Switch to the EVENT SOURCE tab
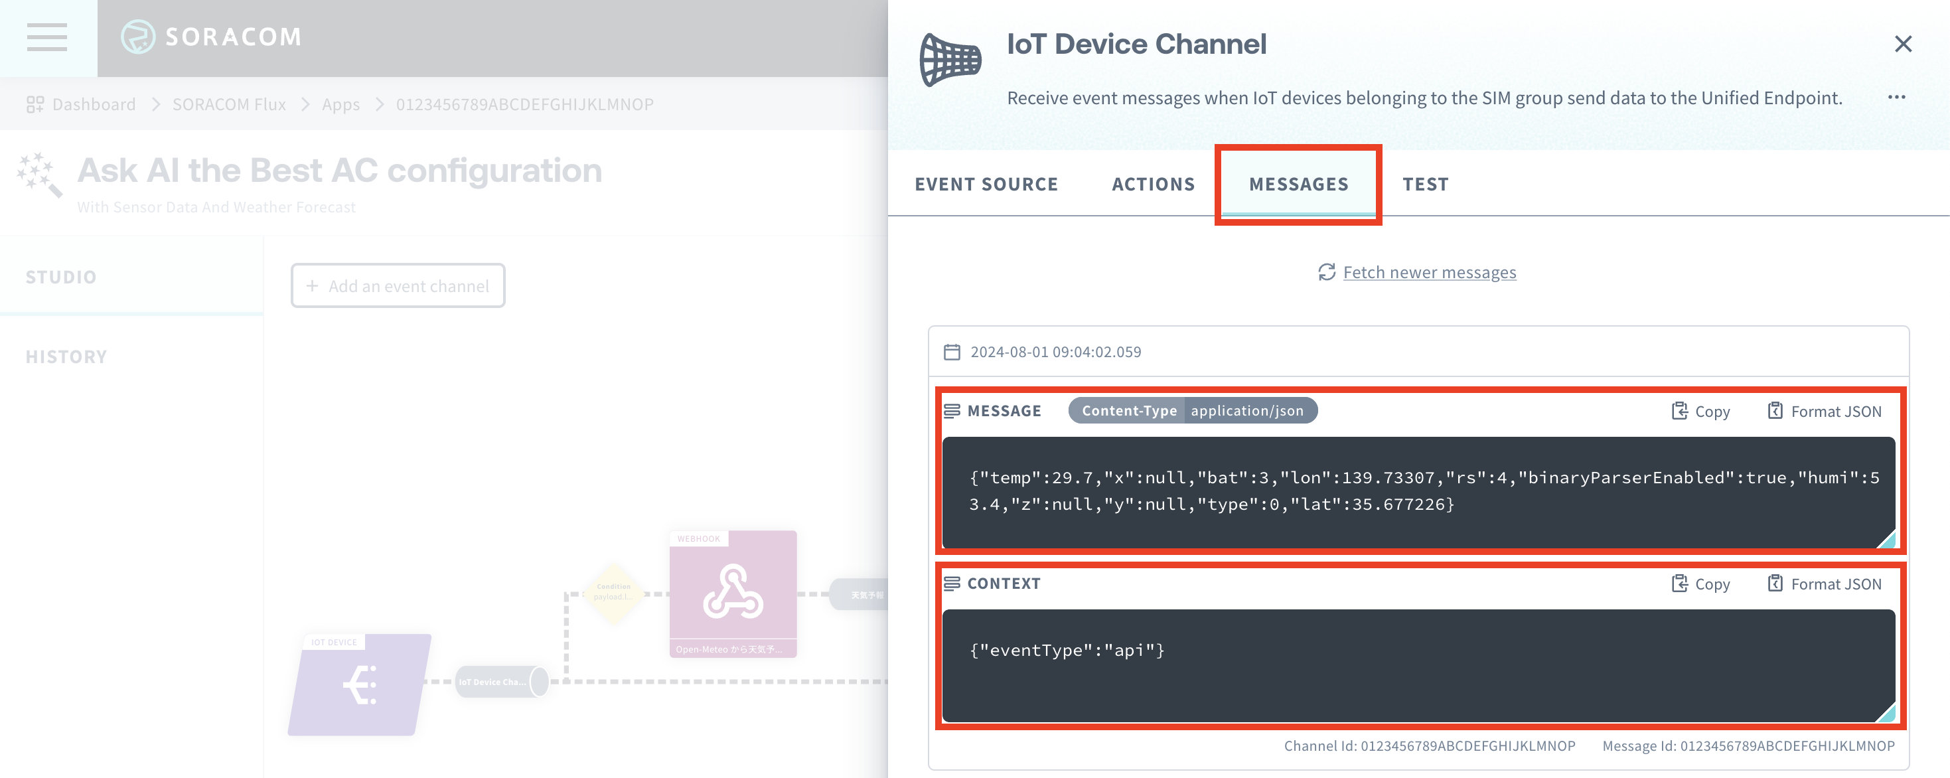The image size is (1950, 778). 986,184
